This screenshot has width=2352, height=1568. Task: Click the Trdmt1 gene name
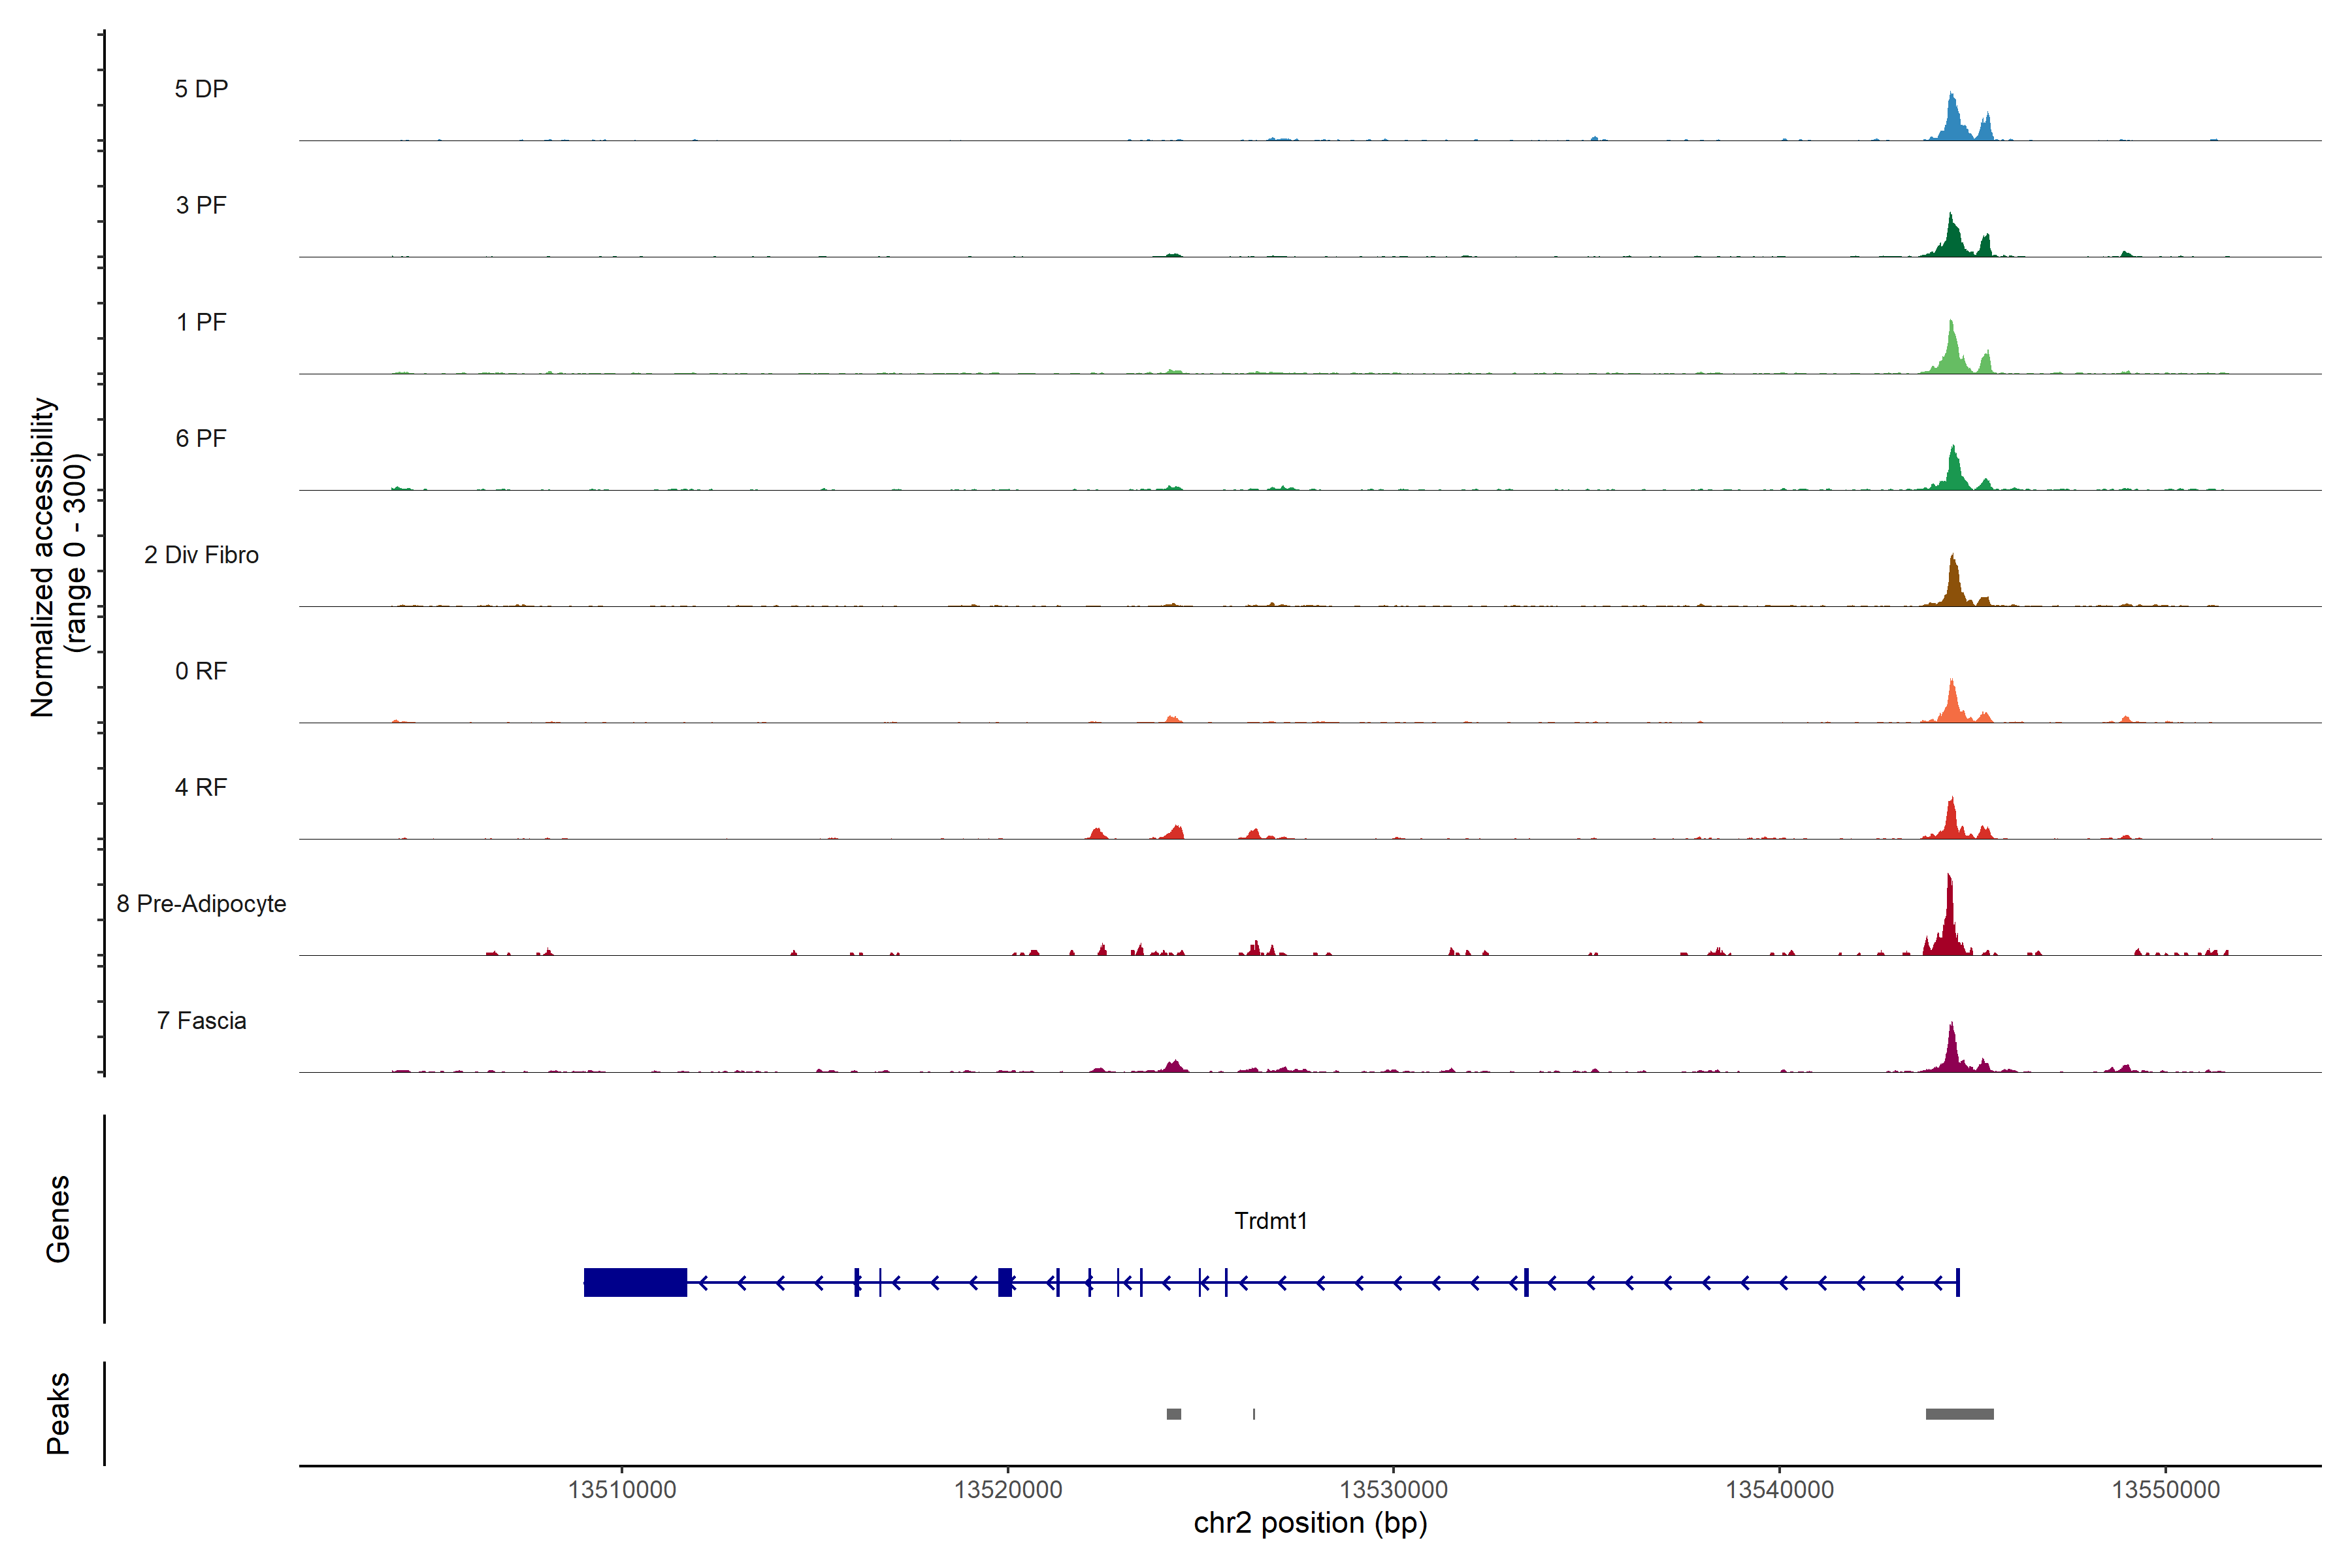(x=1270, y=1221)
